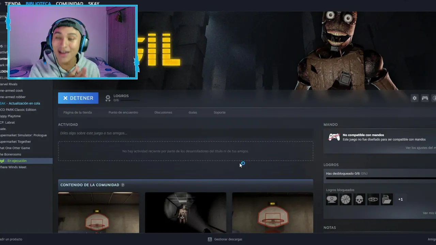Go to the Página de la tienda tab
436x245 pixels.
click(x=78, y=112)
